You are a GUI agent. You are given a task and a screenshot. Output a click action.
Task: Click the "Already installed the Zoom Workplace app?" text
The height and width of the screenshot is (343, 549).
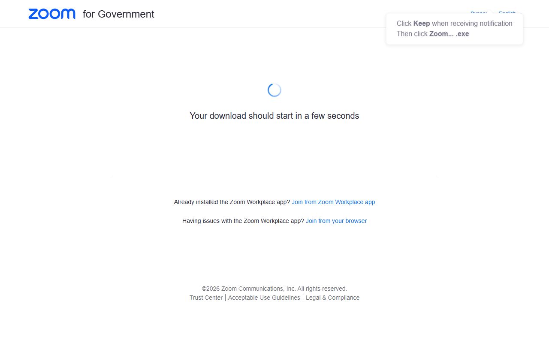(232, 202)
